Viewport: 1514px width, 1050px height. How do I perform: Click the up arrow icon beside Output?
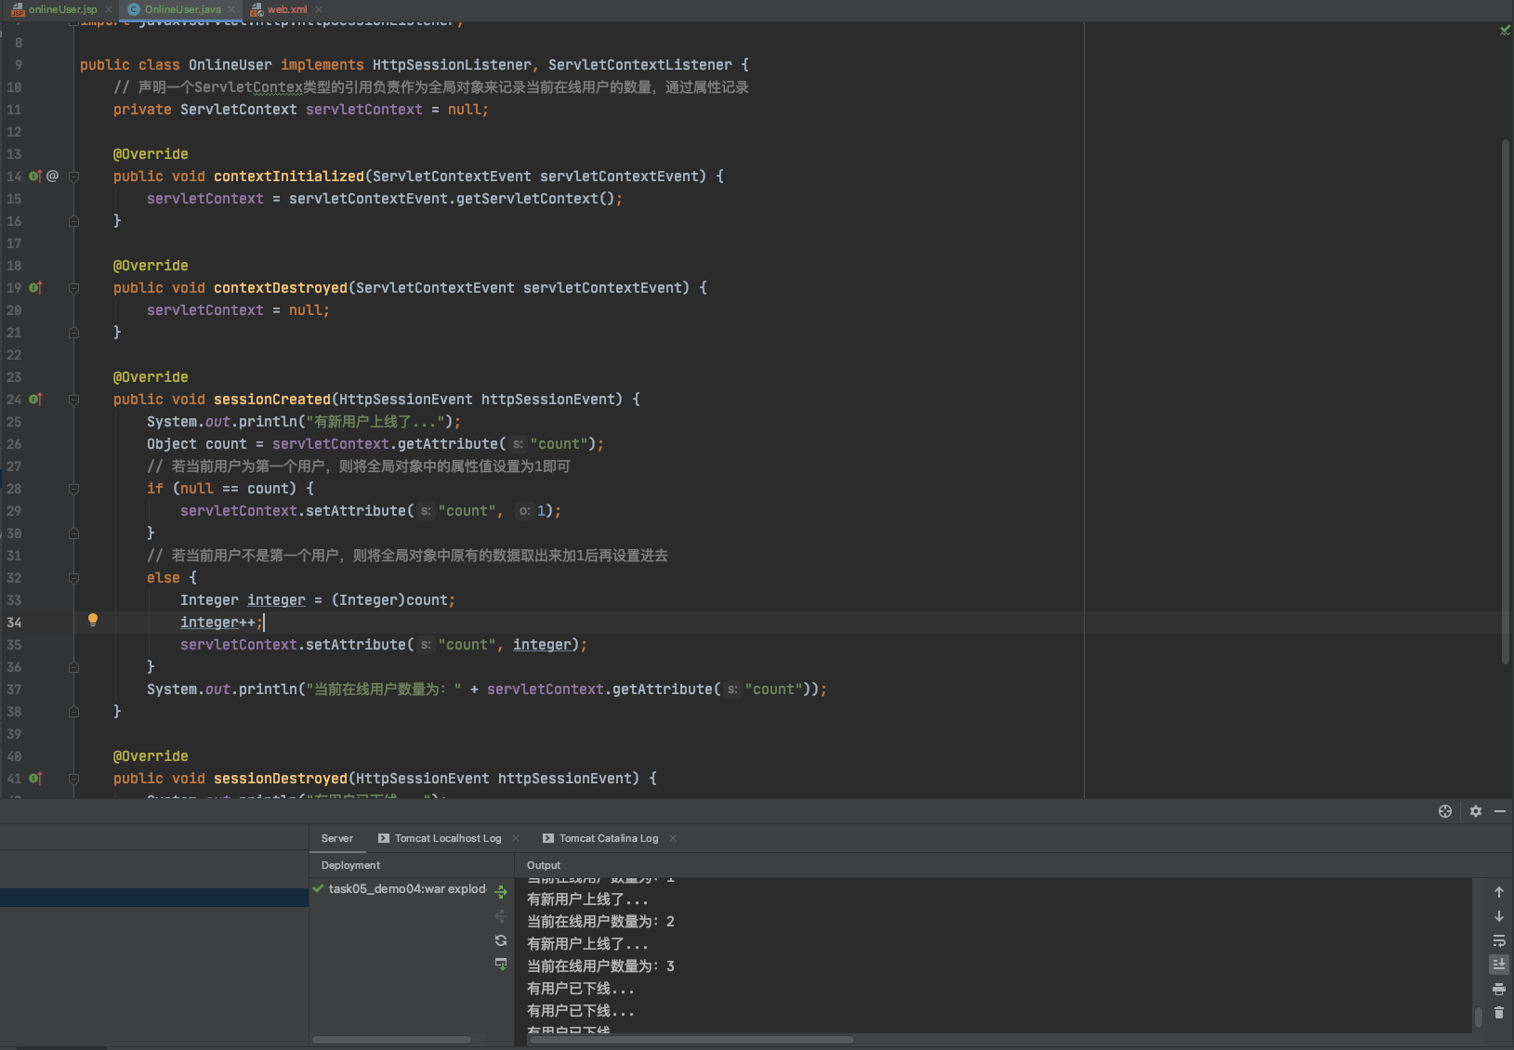click(1499, 892)
